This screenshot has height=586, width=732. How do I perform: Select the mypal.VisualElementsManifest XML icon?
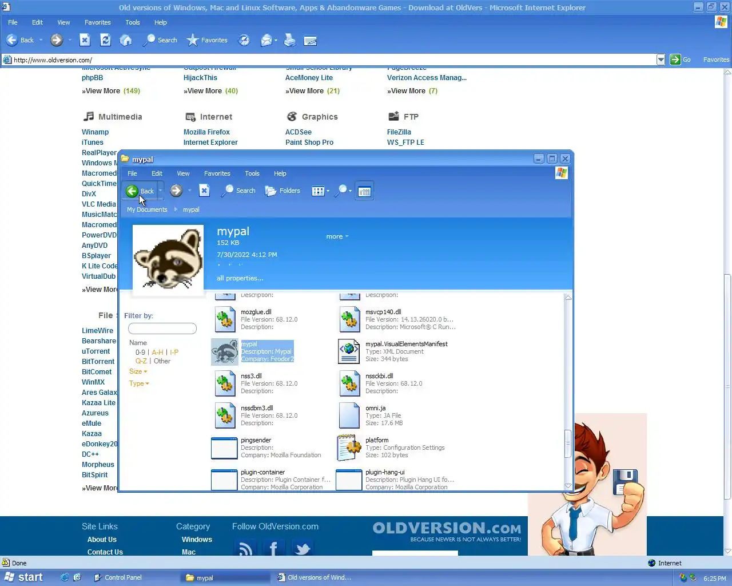pos(349,351)
